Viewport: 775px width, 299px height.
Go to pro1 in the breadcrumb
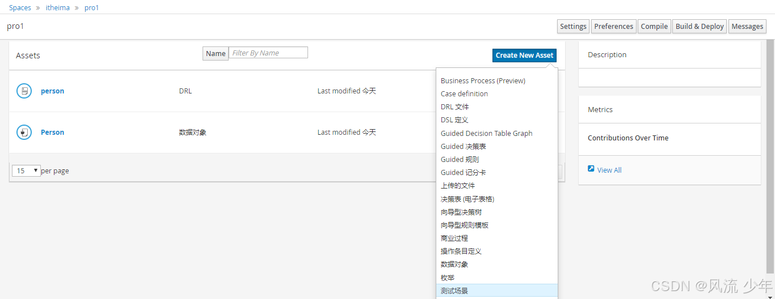91,7
